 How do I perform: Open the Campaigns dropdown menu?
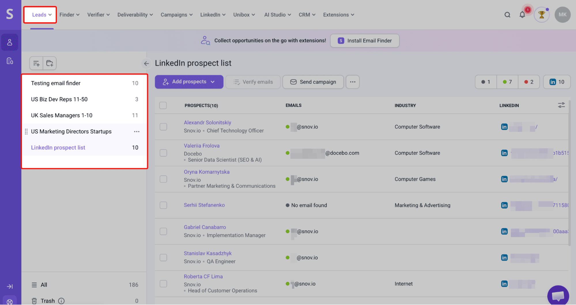(176, 15)
